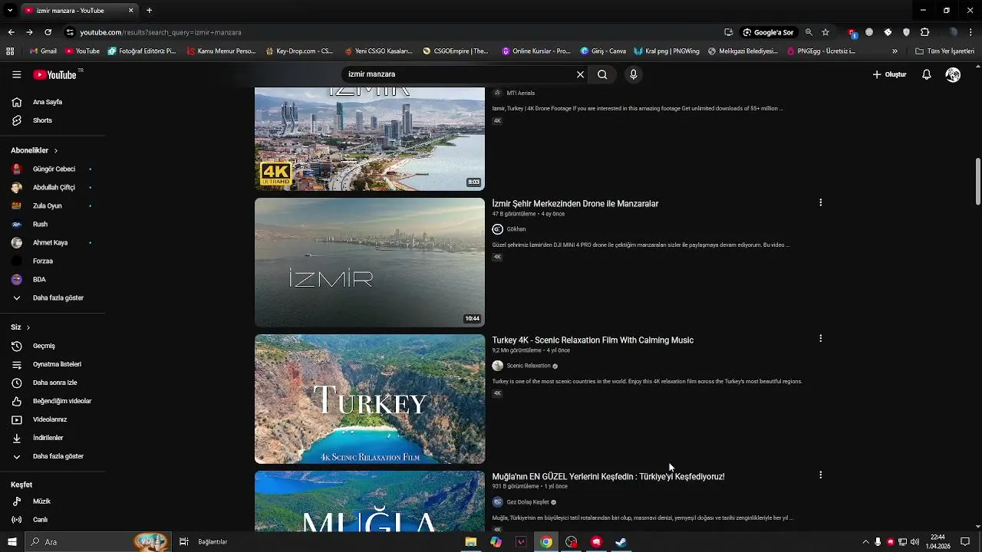
Task: Open Turkey 4K Scenic Relaxation Film title
Action: (x=592, y=340)
